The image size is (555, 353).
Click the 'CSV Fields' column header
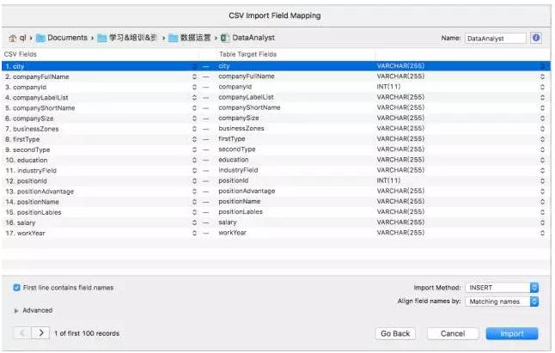coord(20,54)
